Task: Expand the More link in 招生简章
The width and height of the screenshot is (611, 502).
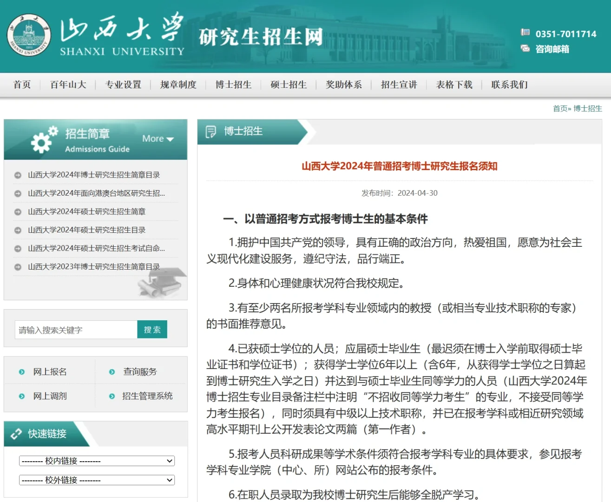Action: tap(158, 139)
